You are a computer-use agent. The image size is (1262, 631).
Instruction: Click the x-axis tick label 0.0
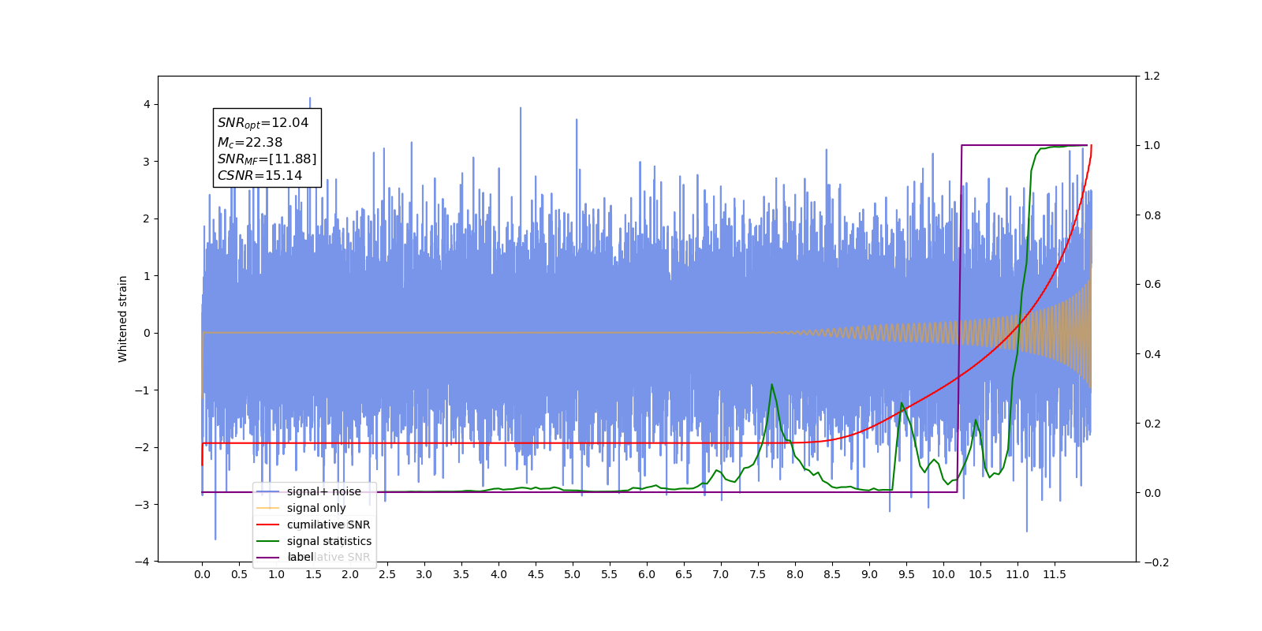pyautogui.click(x=202, y=574)
